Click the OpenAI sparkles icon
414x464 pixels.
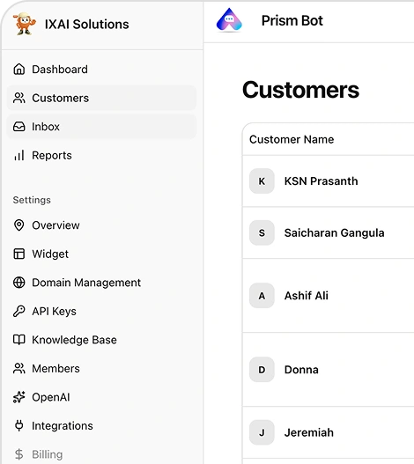click(x=19, y=397)
